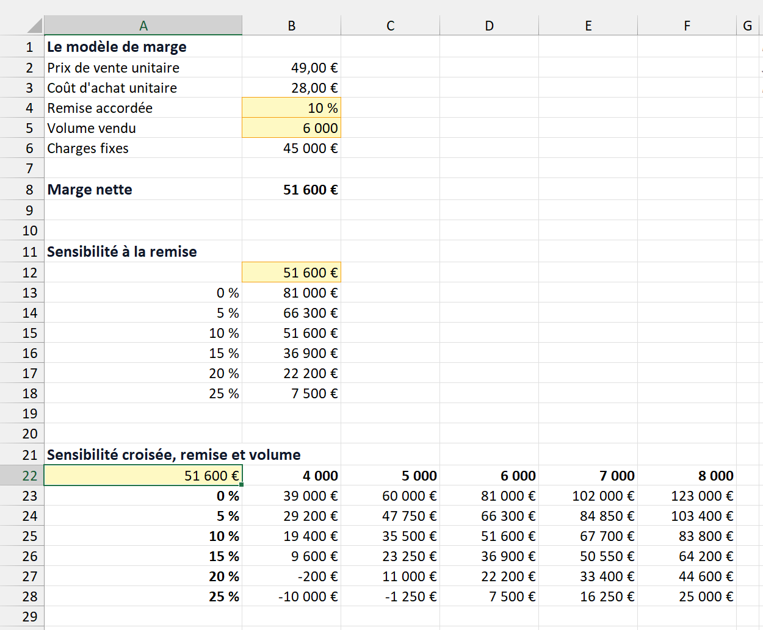
Task: Select the "Prix de vente unitaire" label
Action: click(x=114, y=68)
